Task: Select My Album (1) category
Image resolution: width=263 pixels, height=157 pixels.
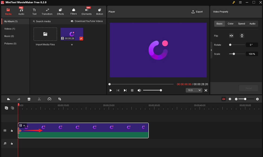Action: coord(15,21)
